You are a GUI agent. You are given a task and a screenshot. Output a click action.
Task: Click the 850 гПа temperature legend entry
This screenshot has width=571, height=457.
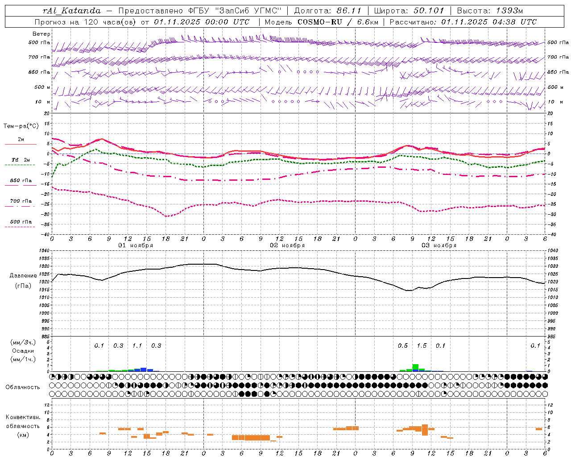21,181
